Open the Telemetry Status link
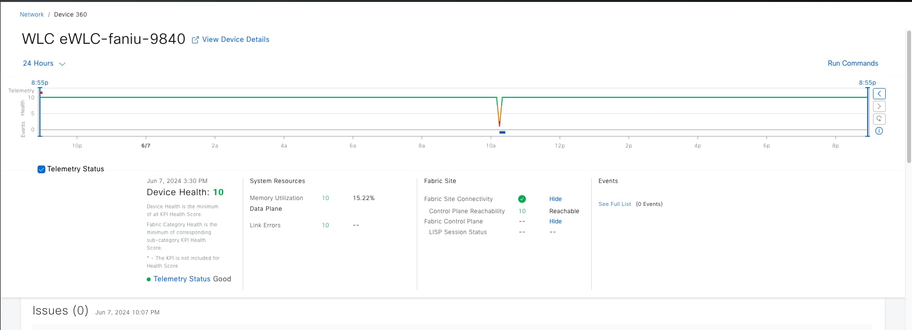This screenshot has height=330, width=912. coord(182,279)
